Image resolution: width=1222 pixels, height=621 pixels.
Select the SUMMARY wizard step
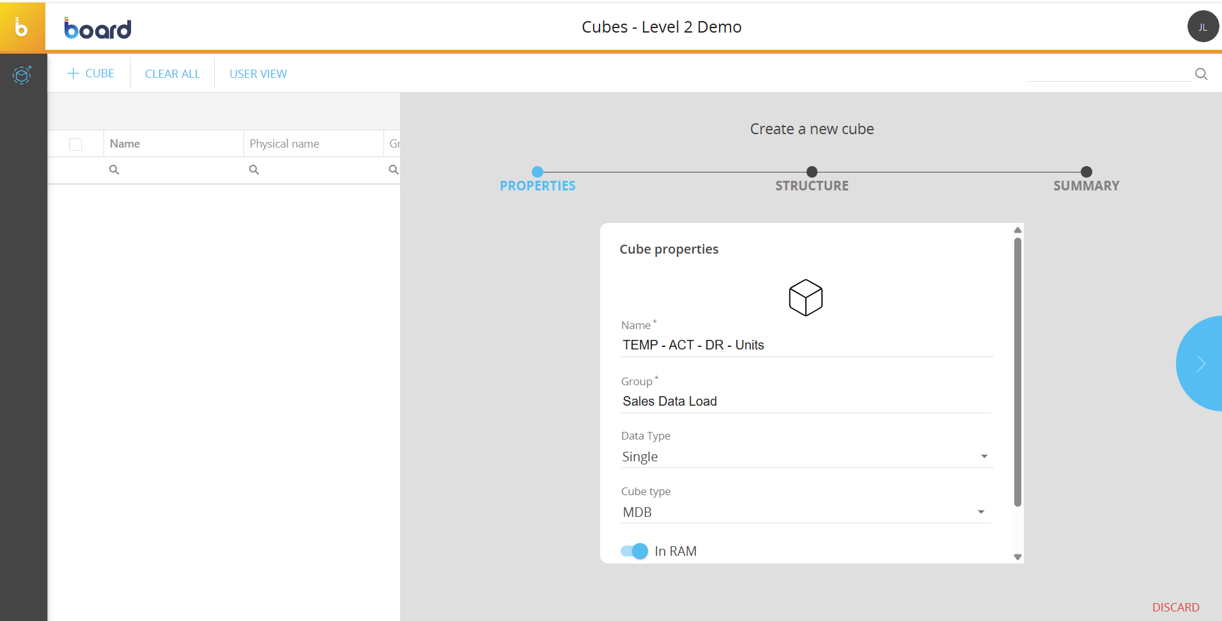click(1086, 186)
